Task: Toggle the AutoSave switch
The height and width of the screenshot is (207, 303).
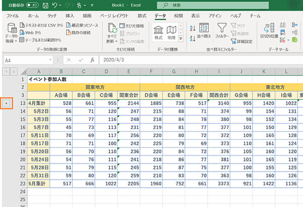Action: pyautogui.click(x=33, y=5)
